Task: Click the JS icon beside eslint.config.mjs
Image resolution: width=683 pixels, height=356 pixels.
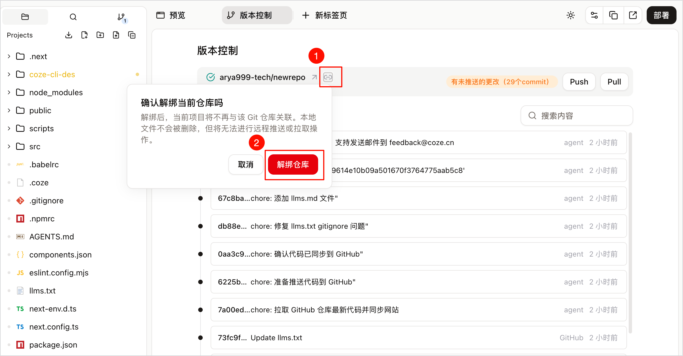Action: click(20, 273)
